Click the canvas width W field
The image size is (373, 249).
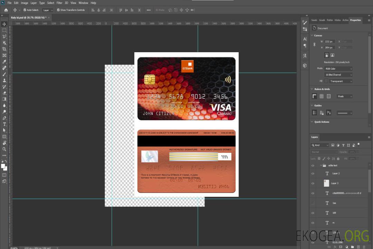tap(329, 41)
